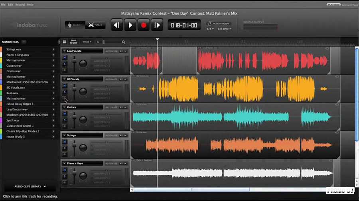Open the 4/4 time signature dropdown
This screenshot has width=359, height=201.
(x=210, y=29)
